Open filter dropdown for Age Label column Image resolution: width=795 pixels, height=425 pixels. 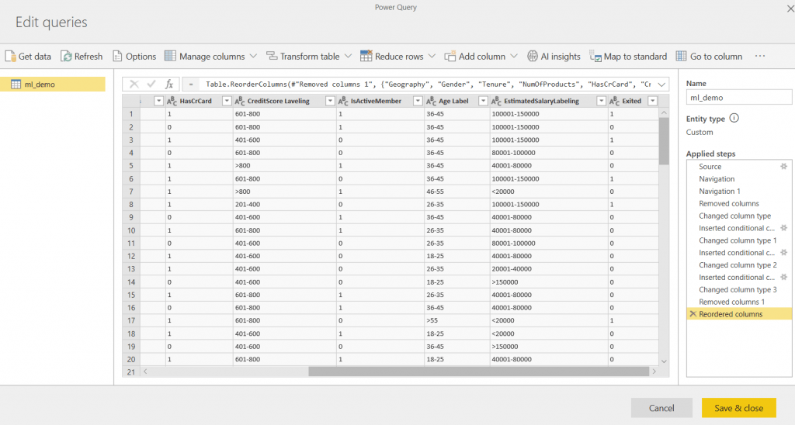(481, 101)
